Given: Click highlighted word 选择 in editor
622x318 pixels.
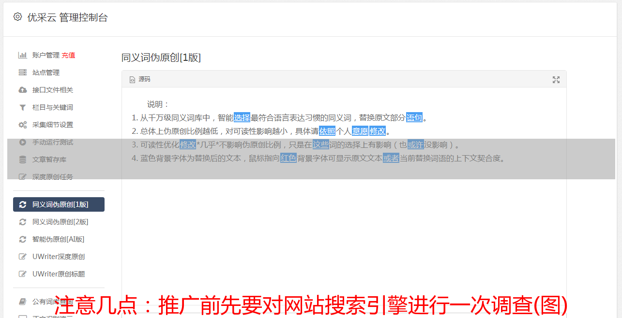Looking at the screenshot, I should pyautogui.click(x=242, y=117).
